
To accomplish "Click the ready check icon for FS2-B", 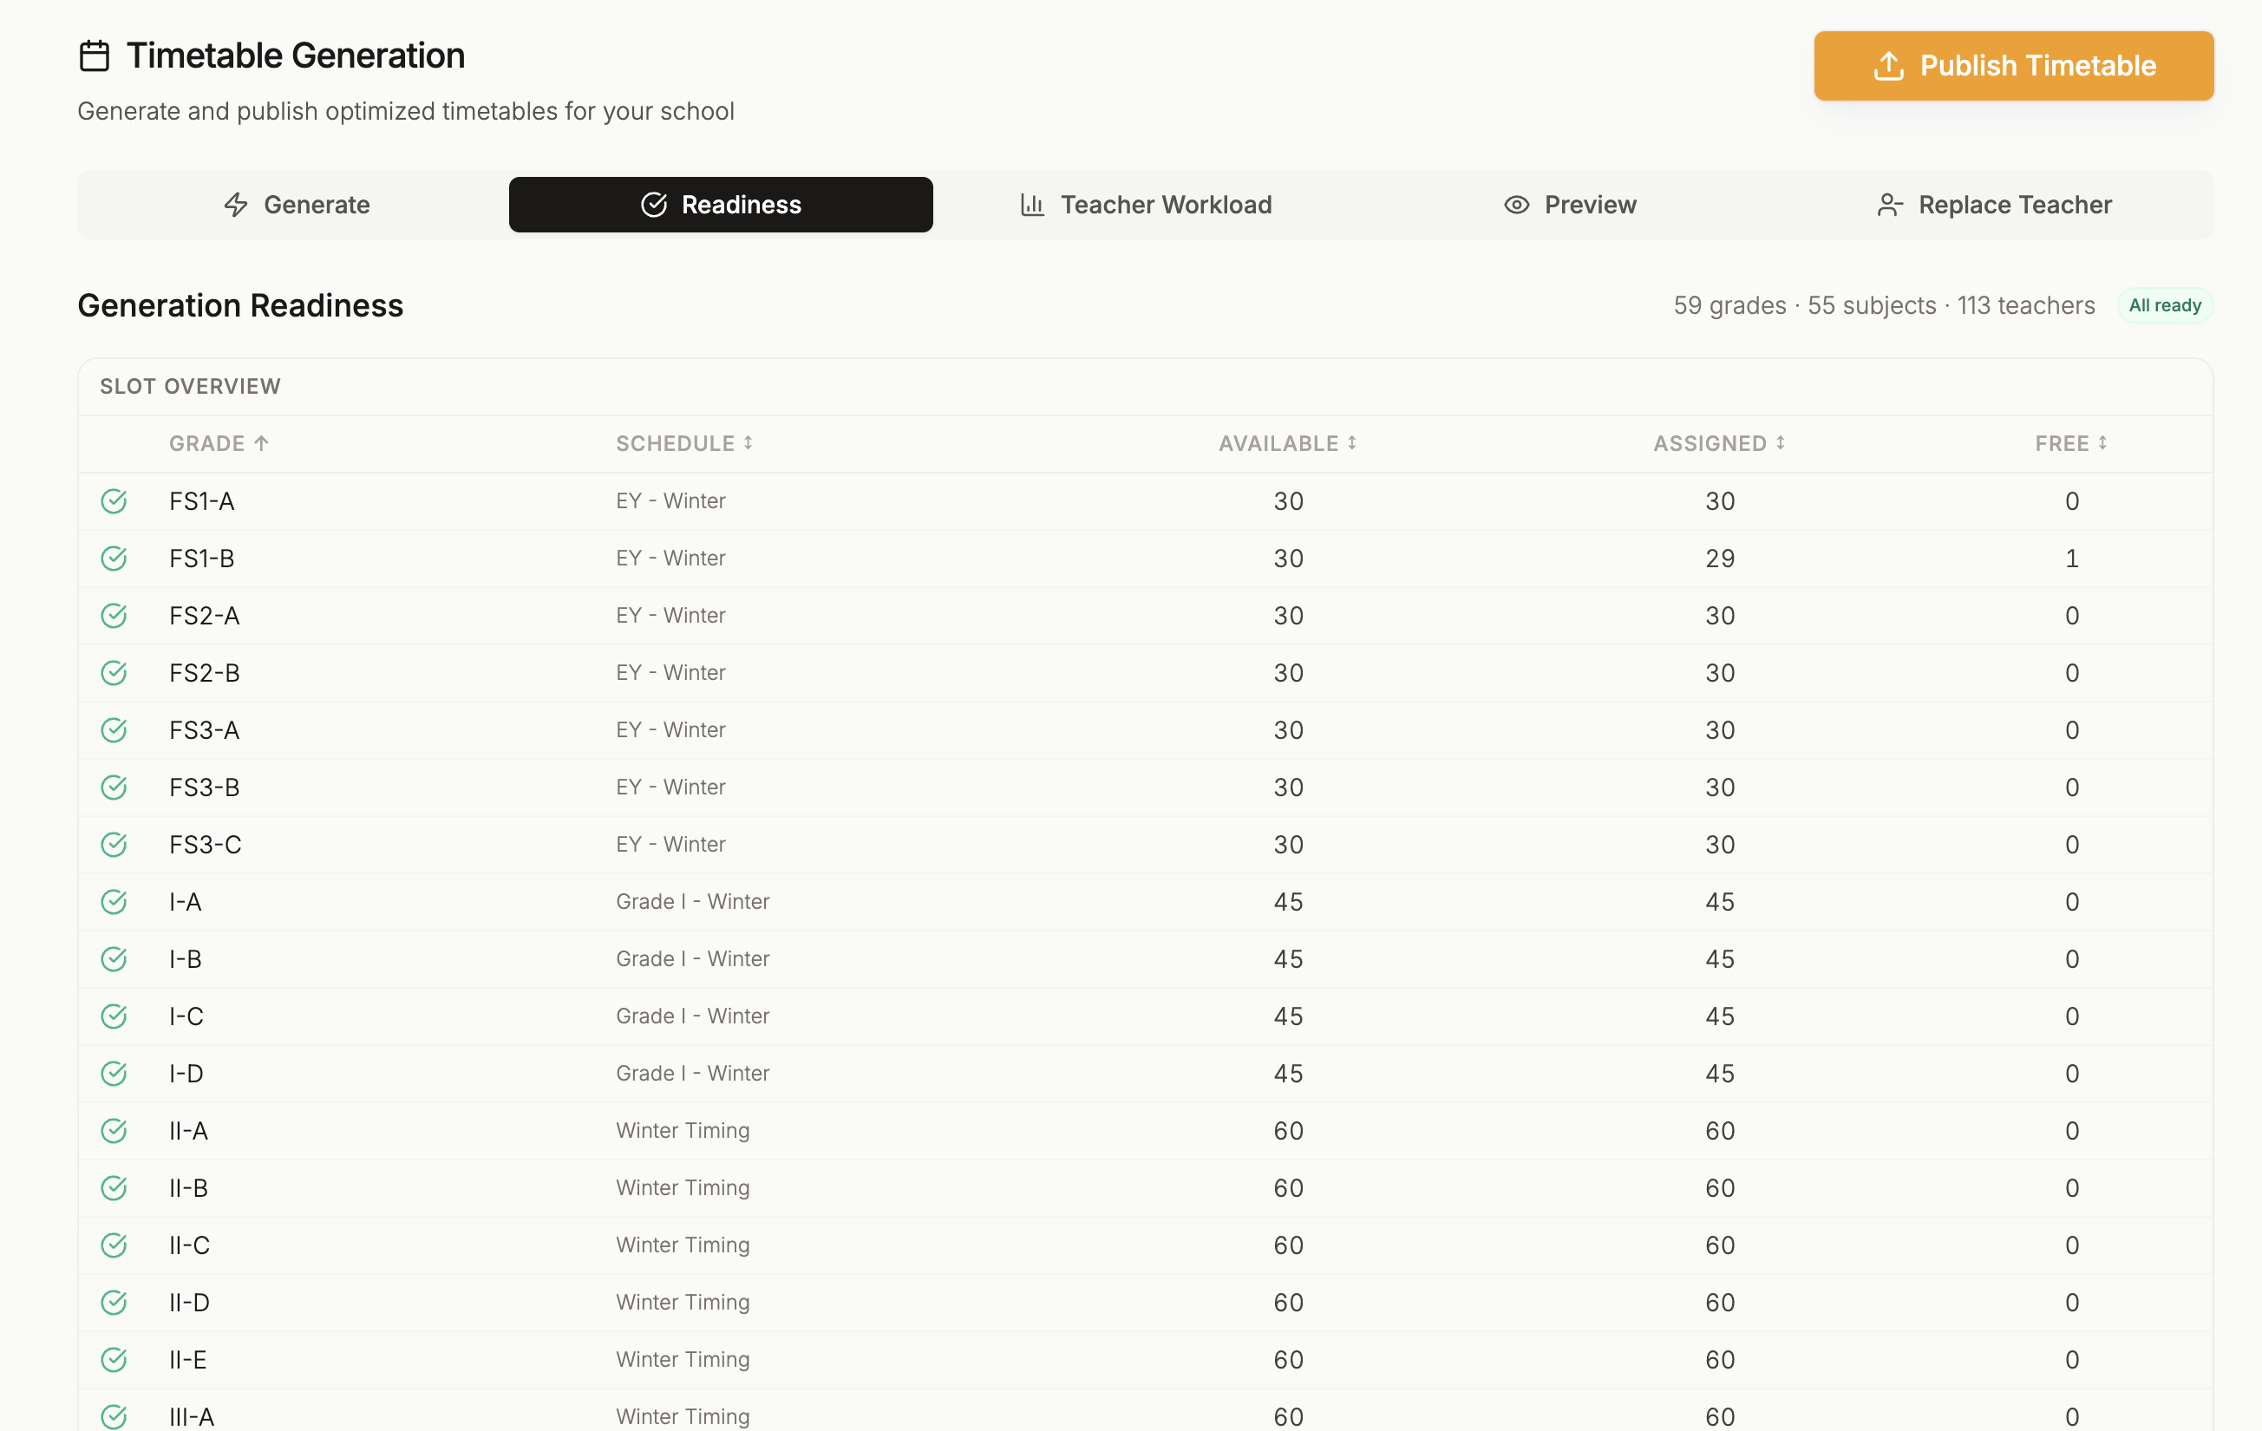I will coord(114,674).
